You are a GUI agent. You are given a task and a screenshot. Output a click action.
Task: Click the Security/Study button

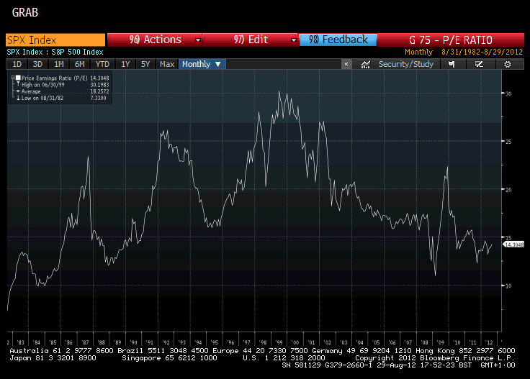[405, 64]
